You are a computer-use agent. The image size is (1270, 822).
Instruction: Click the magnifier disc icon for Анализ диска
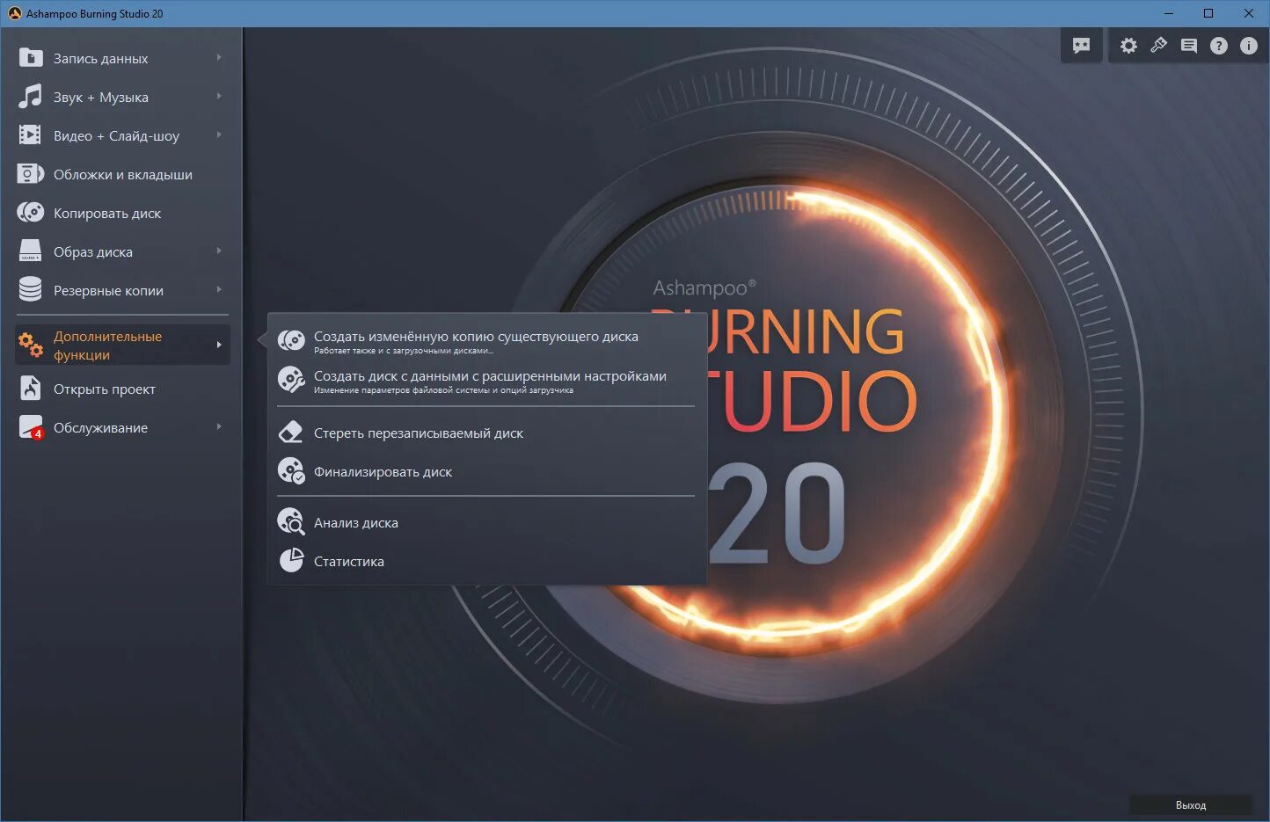point(291,522)
